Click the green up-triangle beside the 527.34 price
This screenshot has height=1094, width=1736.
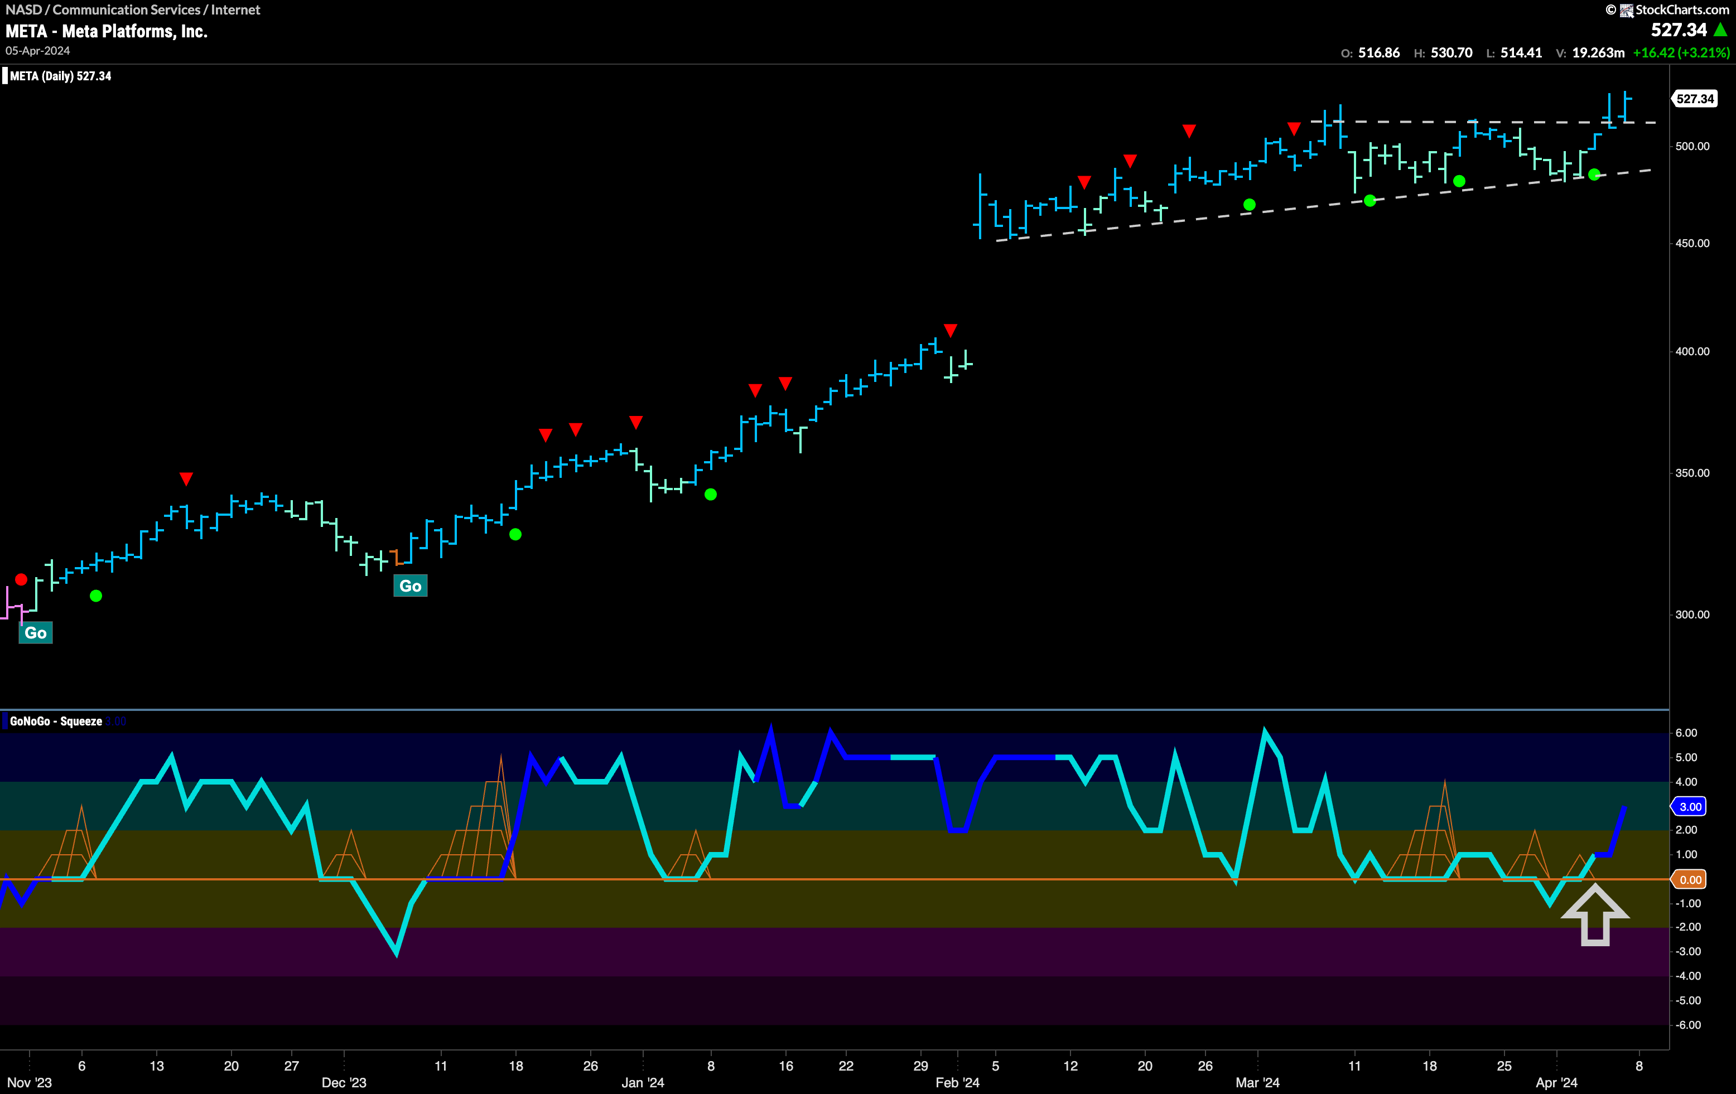pos(1721,30)
